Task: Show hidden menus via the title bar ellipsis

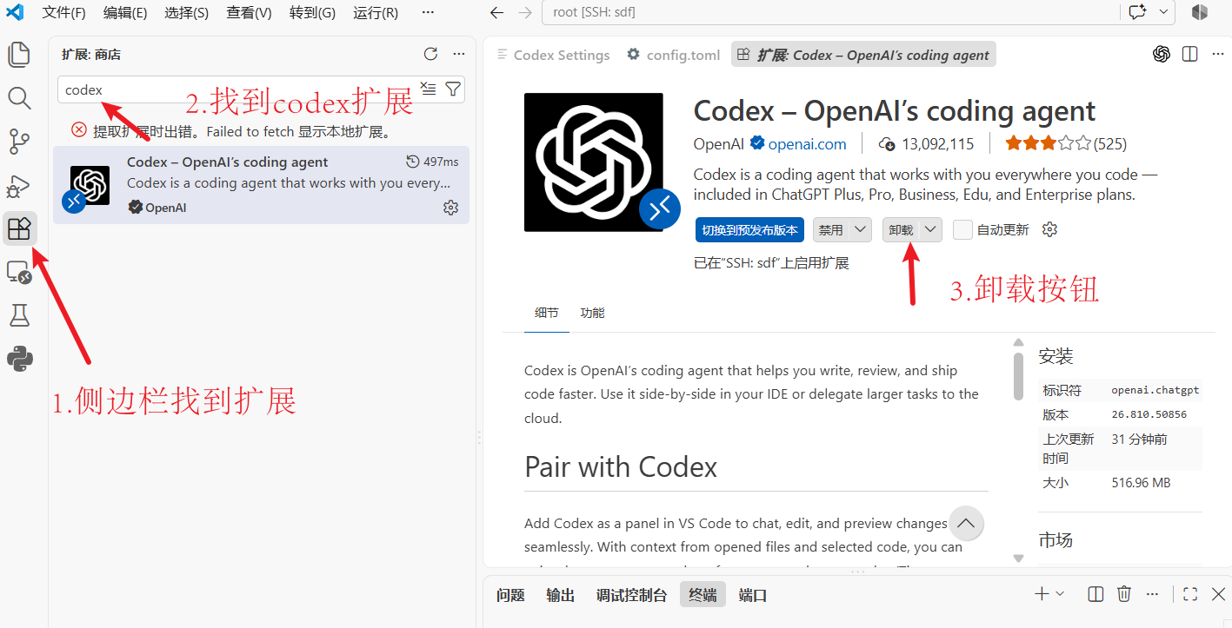Action: [428, 12]
